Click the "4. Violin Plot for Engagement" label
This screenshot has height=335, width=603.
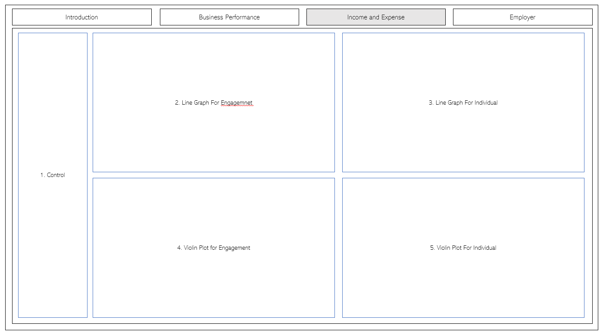[213, 248]
